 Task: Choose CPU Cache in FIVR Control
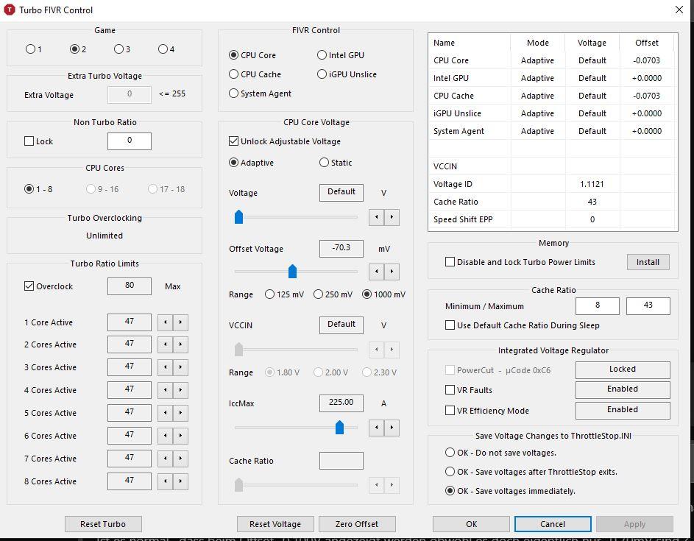(255, 74)
